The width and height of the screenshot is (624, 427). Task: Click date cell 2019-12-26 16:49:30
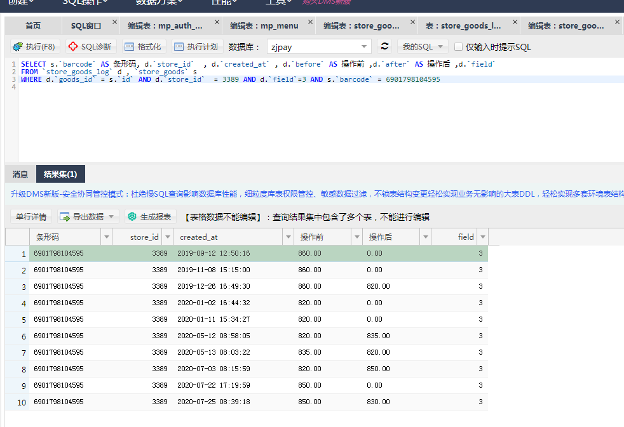coord(214,286)
